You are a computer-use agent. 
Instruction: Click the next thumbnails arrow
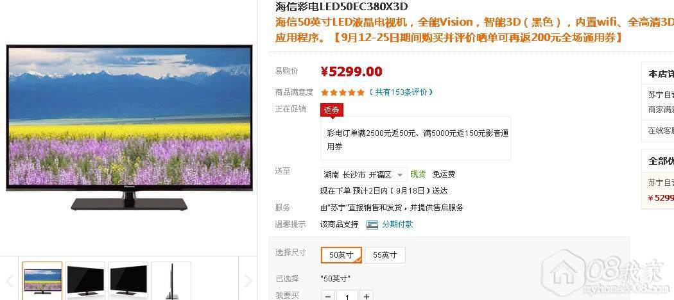[x=248, y=281]
